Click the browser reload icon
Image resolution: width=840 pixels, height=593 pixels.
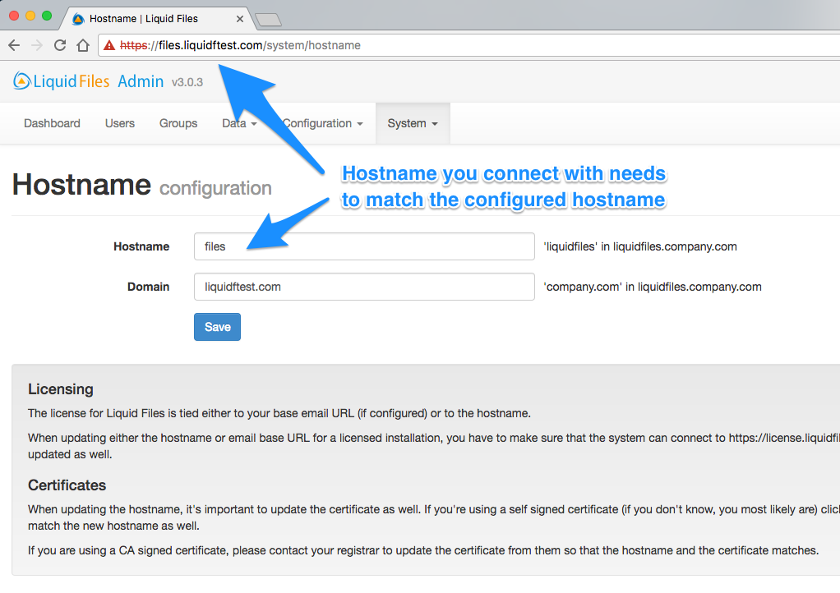(x=59, y=45)
